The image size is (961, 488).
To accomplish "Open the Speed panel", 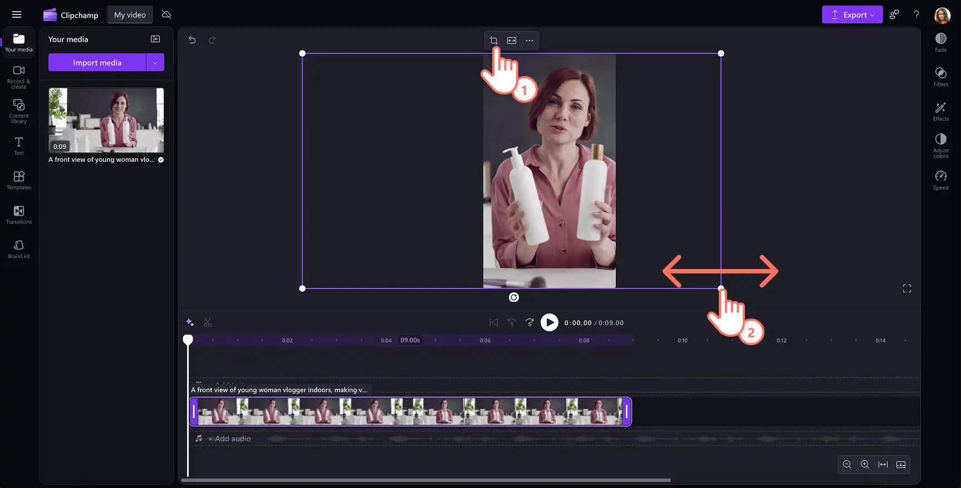I will 940,180.
